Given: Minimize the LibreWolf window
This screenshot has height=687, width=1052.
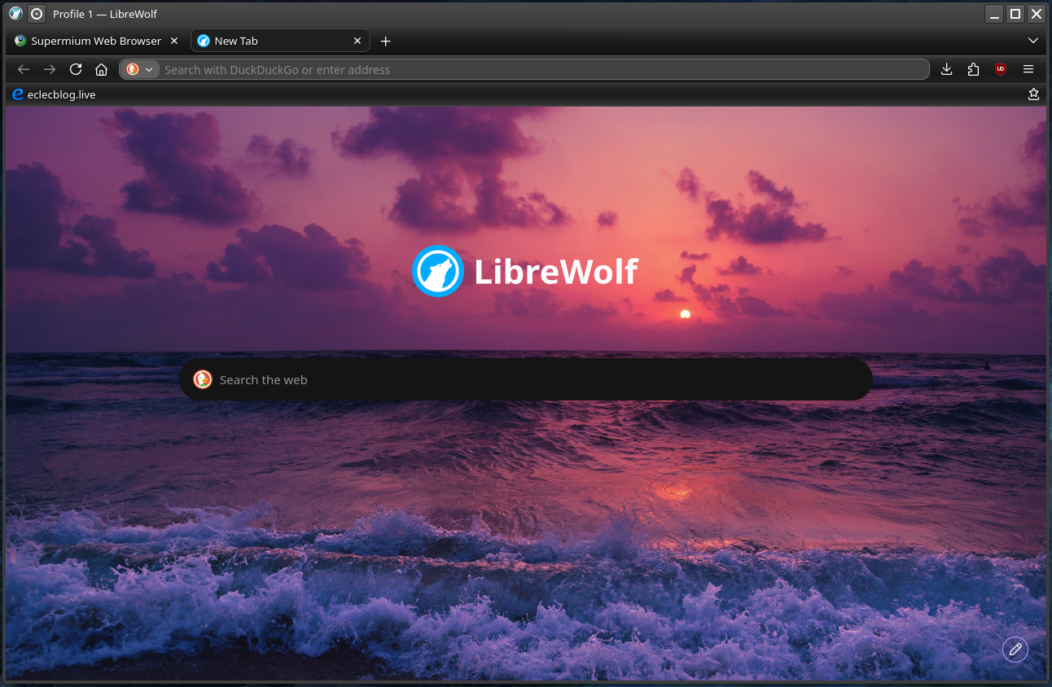Looking at the screenshot, I should [993, 14].
